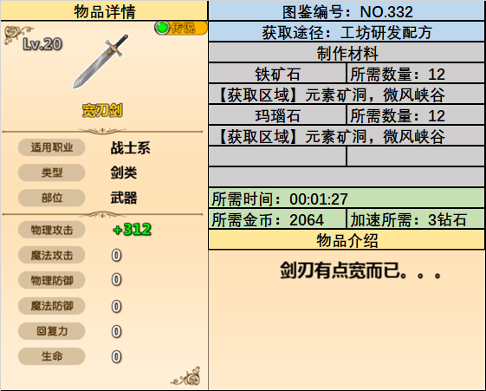The width and height of the screenshot is (486, 391).
Task: Click the 玛瑙石 material cell
Action: click(x=277, y=114)
